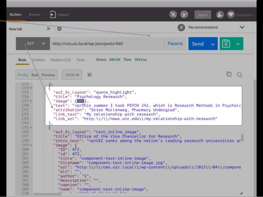Image resolution: width=263 pixels, height=197 pixels.
Task: Click "Office of the Vice Chancellor for Research"
Action: point(127,136)
